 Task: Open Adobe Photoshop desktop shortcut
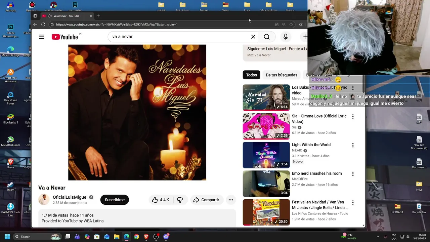click(x=10, y=31)
